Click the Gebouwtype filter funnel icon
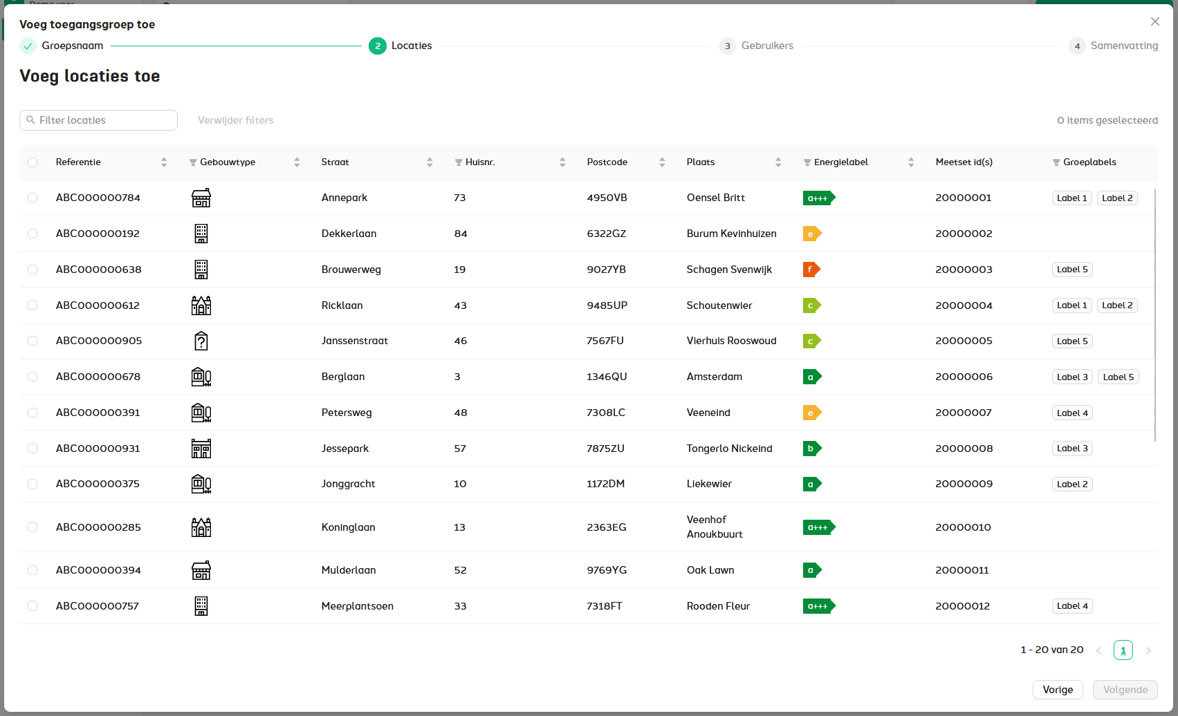 click(x=193, y=162)
